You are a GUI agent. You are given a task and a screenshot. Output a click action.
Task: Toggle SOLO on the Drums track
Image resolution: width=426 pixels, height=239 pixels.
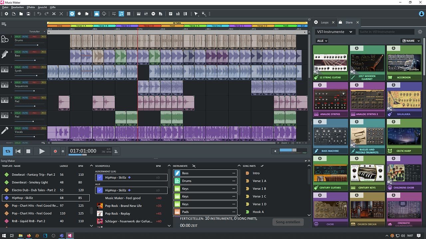click(x=18, y=36)
